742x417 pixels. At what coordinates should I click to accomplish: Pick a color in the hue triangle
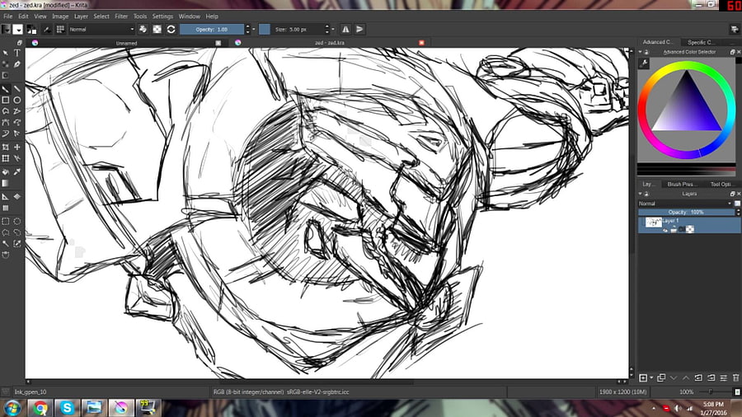(687, 107)
